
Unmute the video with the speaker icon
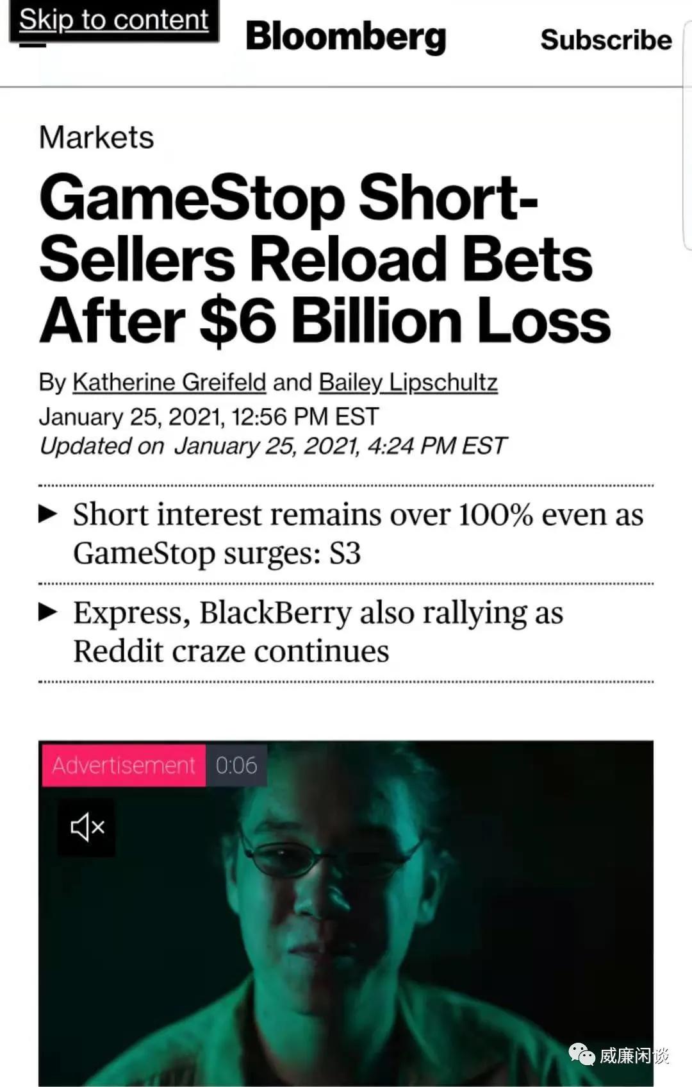(86, 827)
